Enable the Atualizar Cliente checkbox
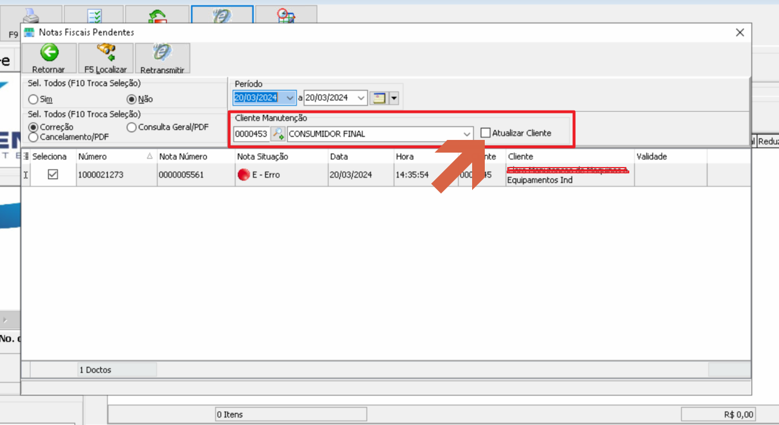The image size is (779, 425). click(x=485, y=133)
